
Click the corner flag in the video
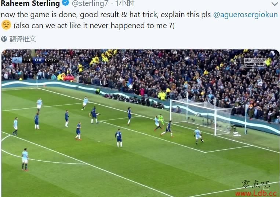click(x=37, y=81)
